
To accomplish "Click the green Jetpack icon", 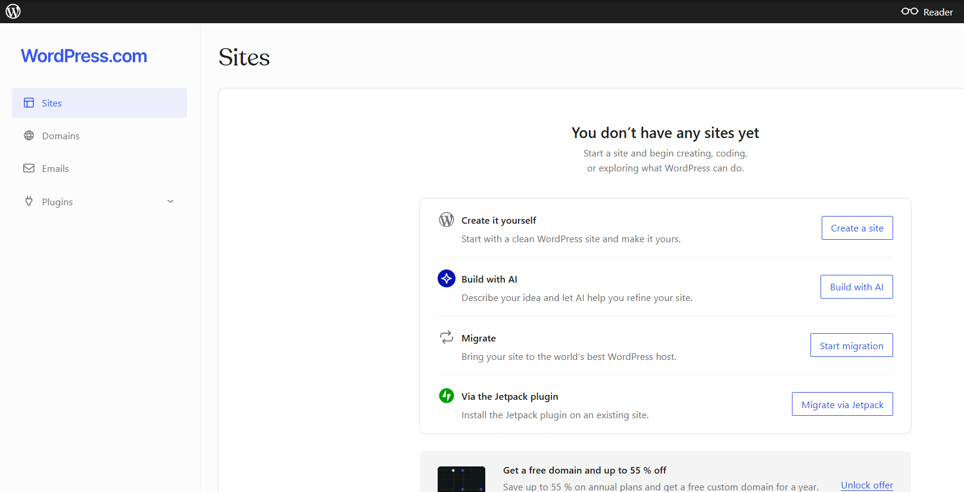I will (x=447, y=396).
